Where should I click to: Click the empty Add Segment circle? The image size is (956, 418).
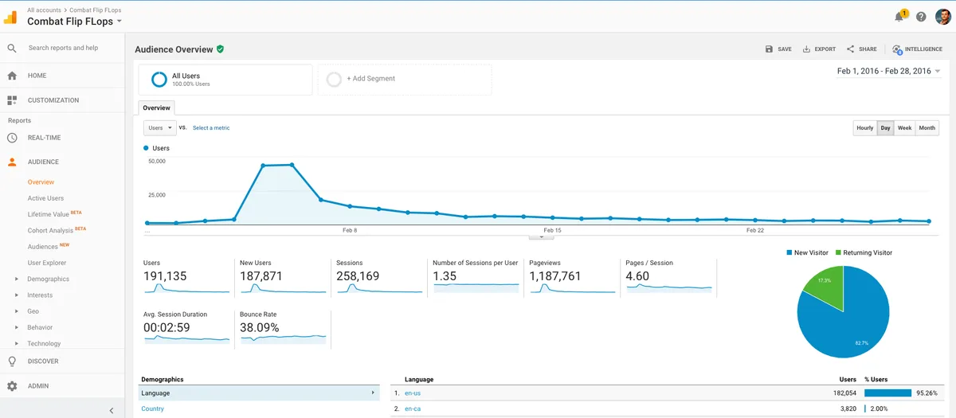334,80
